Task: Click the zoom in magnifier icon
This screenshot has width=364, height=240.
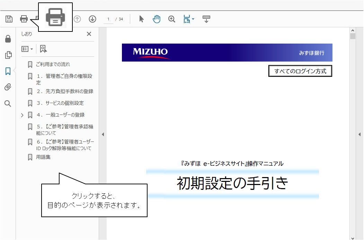Action: coord(171,19)
